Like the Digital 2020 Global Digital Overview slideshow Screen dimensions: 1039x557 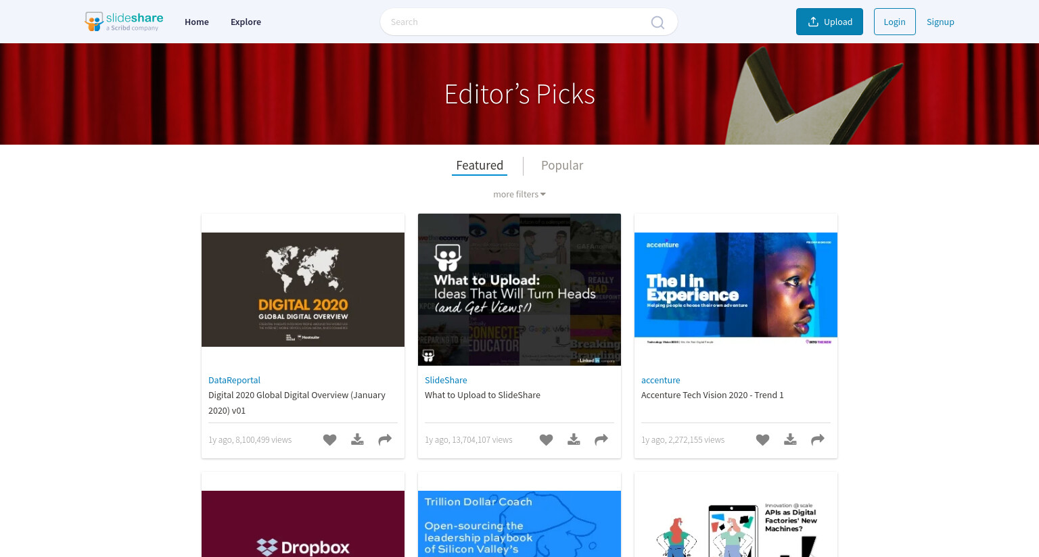pos(329,440)
